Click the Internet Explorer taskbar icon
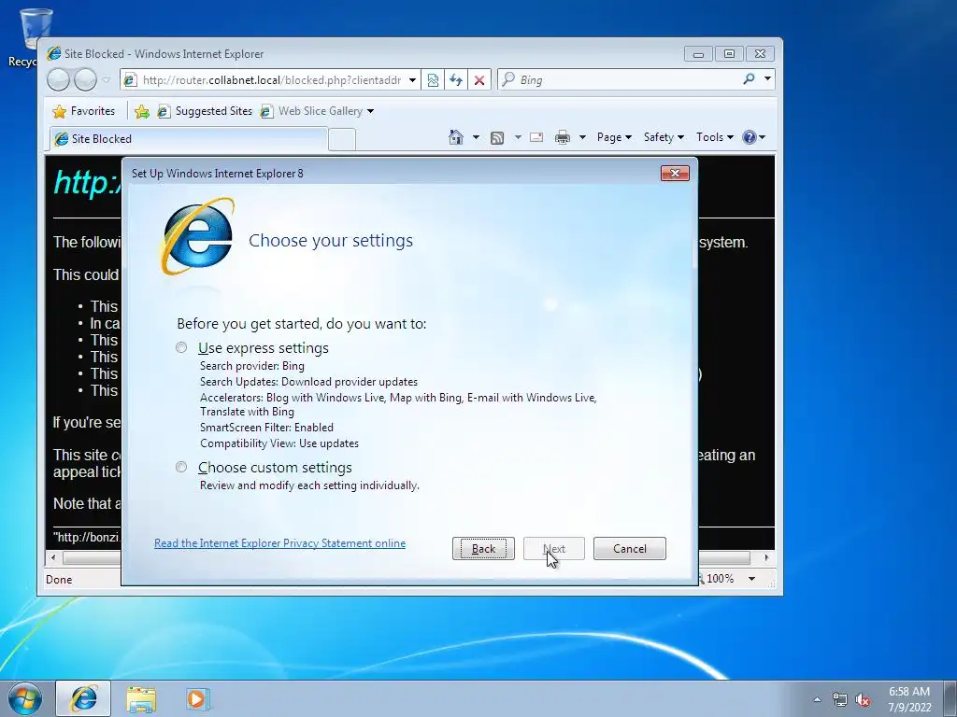Screen dimensions: 957x717 tap(83, 698)
